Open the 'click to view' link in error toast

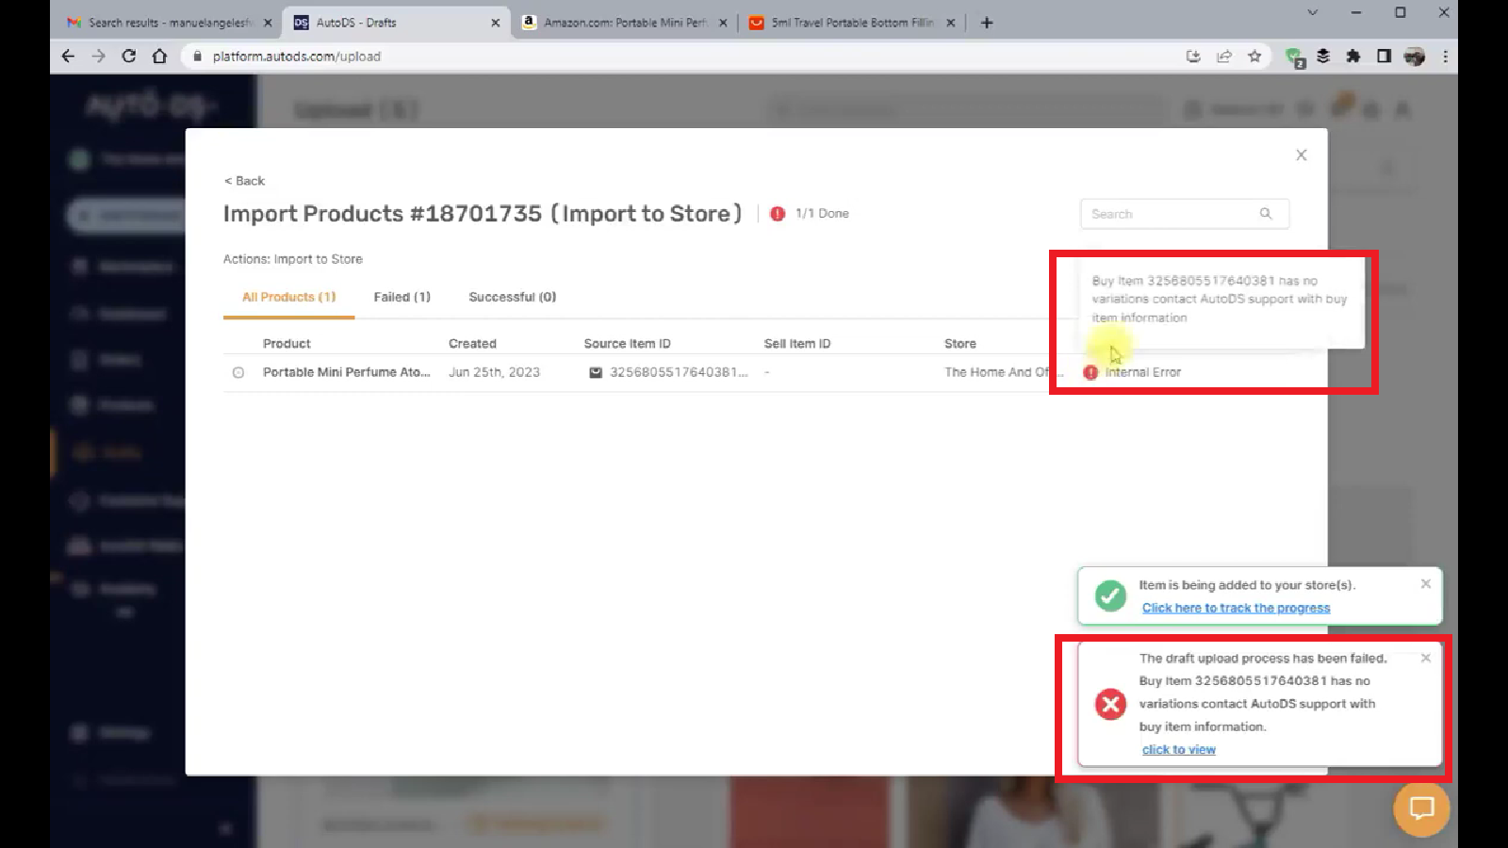click(1179, 749)
